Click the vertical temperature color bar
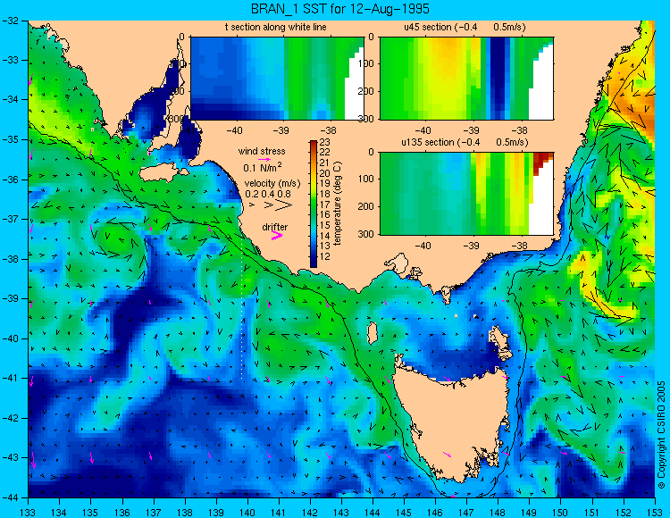 coord(314,204)
